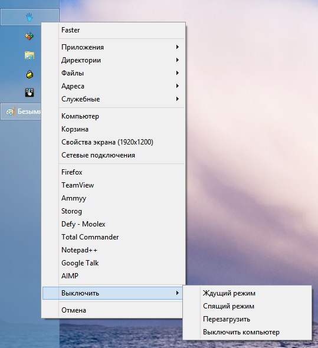The width and height of the screenshot is (318, 348).
Task: Open the file explorer folder icon
Action: point(29,55)
